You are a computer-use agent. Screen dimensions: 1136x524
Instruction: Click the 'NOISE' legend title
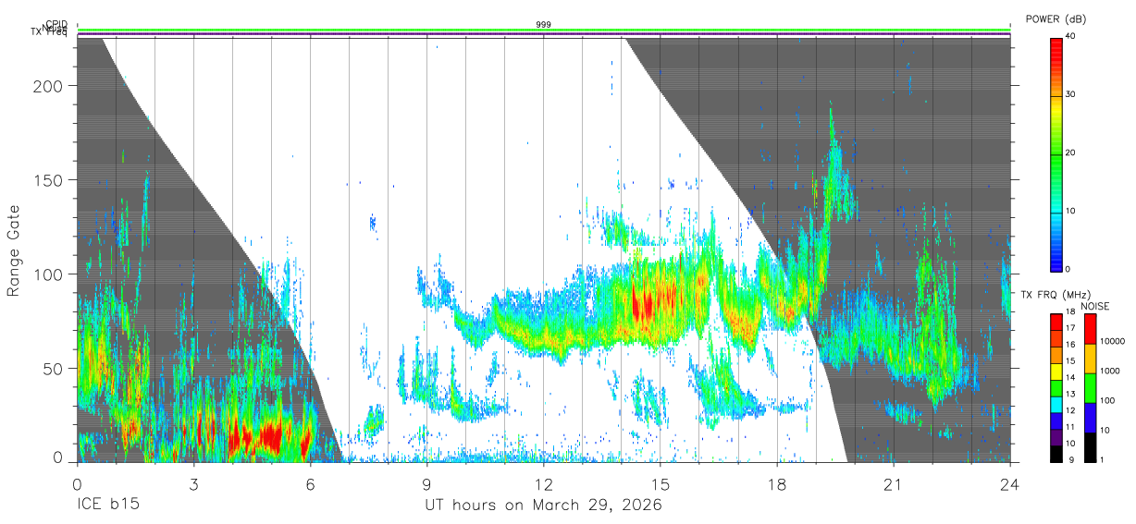point(1095,306)
